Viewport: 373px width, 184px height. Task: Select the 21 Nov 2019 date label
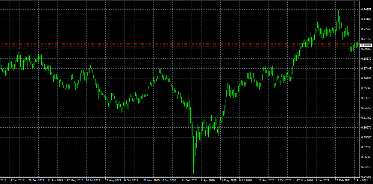coord(151,180)
